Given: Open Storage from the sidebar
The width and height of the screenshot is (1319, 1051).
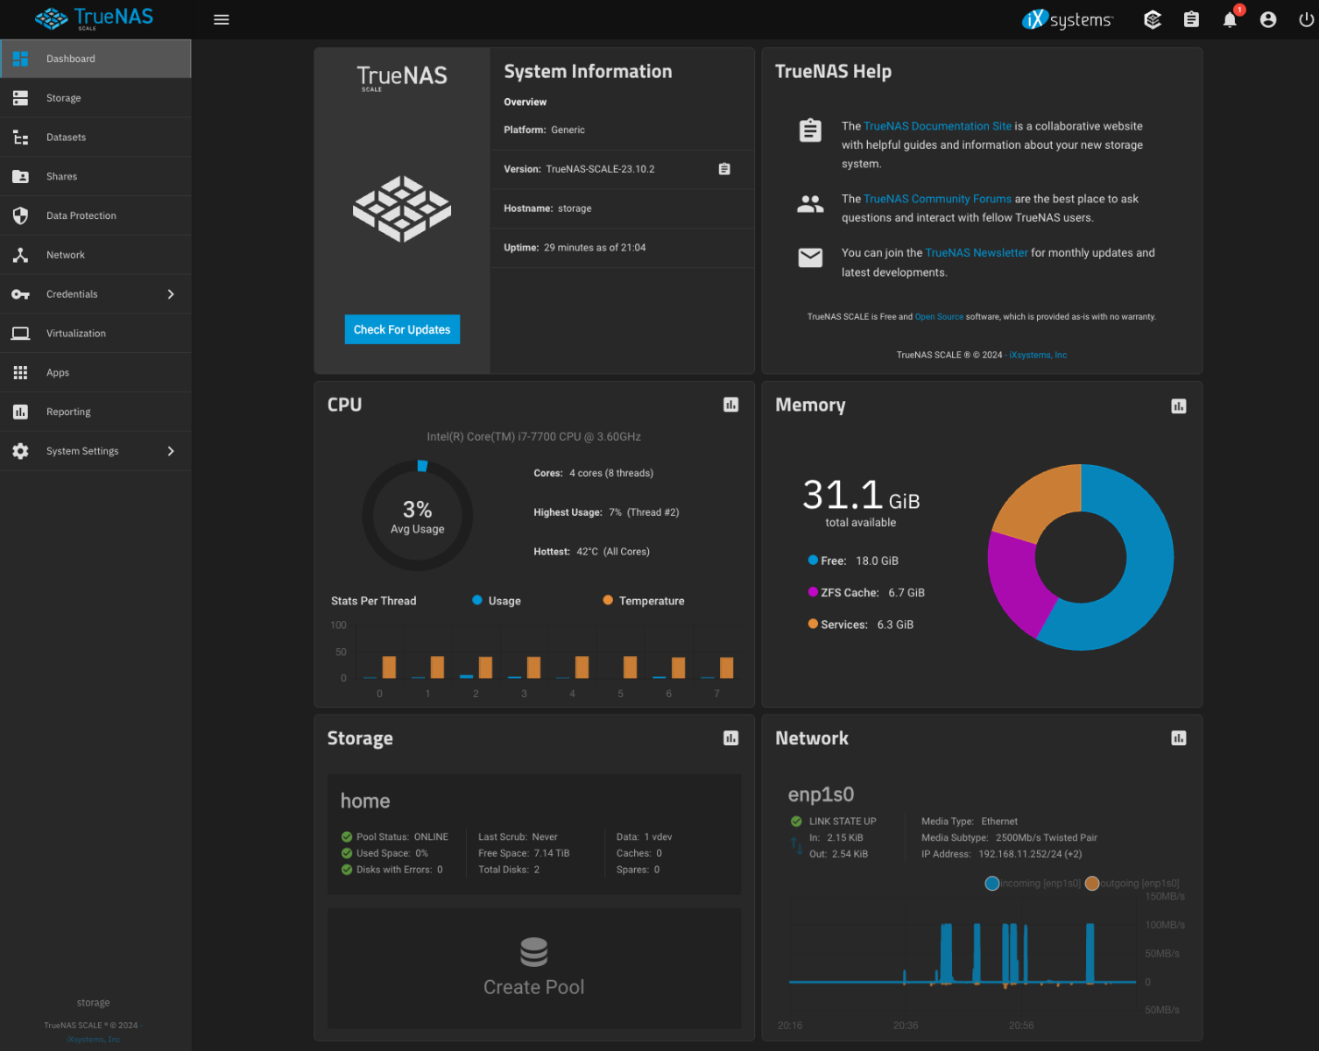Looking at the screenshot, I should pyautogui.click(x=95, y=98).
